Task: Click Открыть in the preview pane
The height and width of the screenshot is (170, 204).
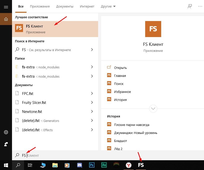Action: pos(120,68)
